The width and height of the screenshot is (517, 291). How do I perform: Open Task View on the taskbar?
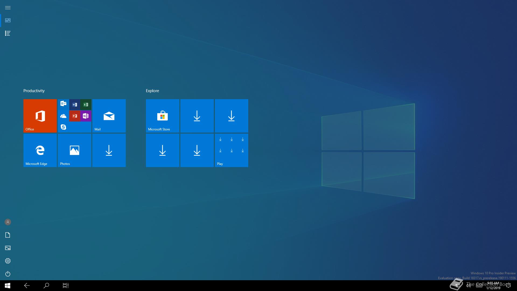click(66, 286)
